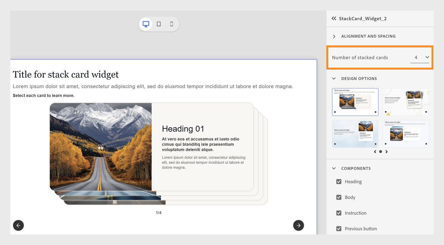
Task: Click the 'Title for stack card widget' text
Action: tap(66, 74)
